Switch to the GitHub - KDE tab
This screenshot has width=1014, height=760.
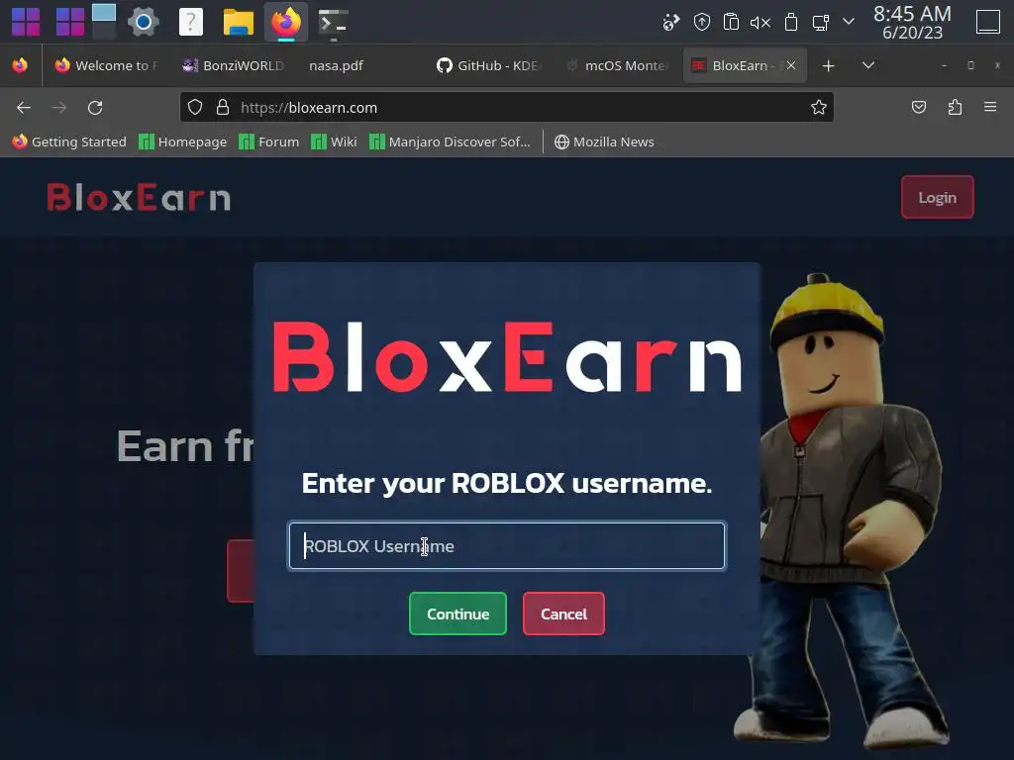click(x=487, y=65)
